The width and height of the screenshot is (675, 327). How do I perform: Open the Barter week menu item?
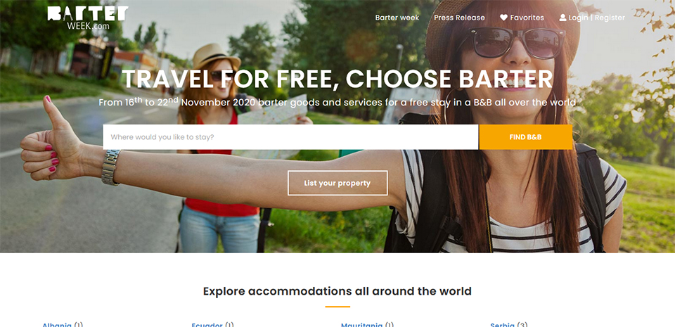[397, 18]
